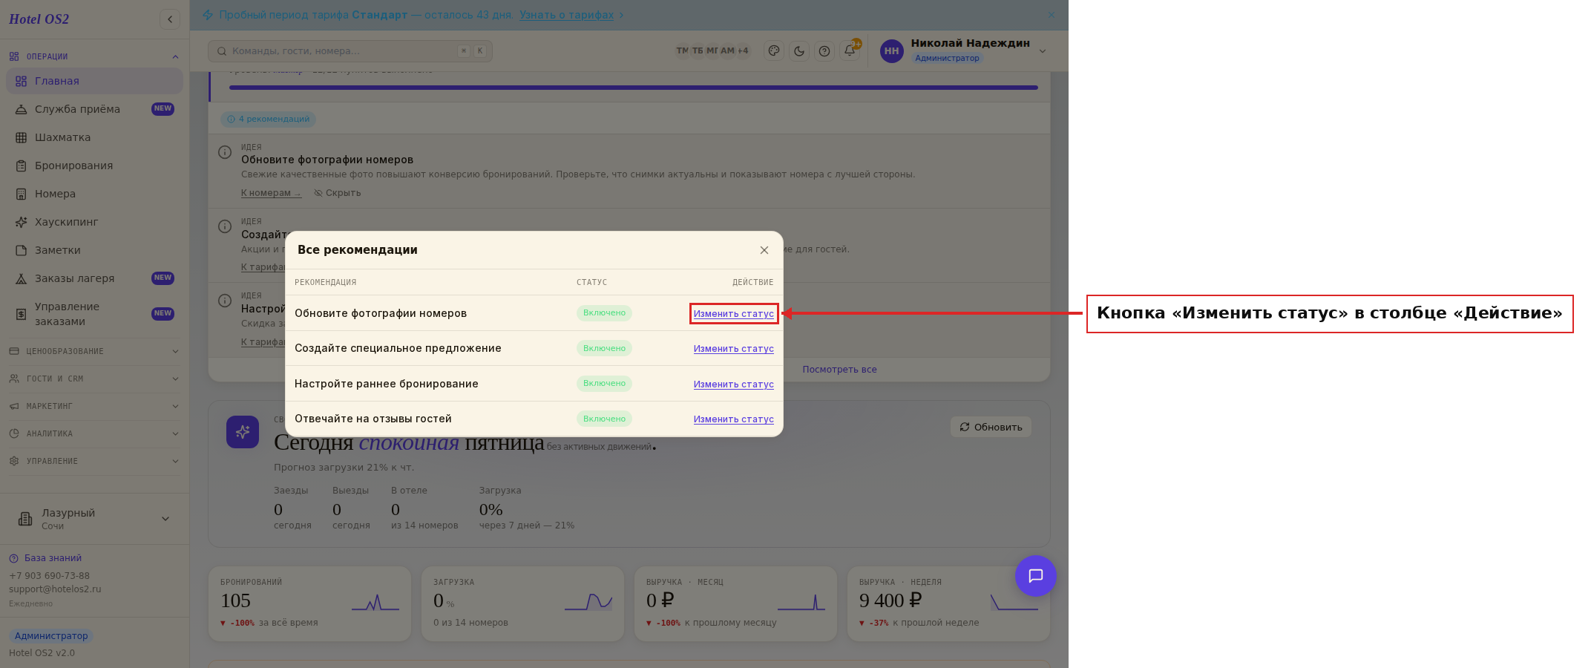The image size is (1591, 668).
Task: Click "Включено" badge for "Создайте специальное предложение"
Action: [x=604, y=348]
